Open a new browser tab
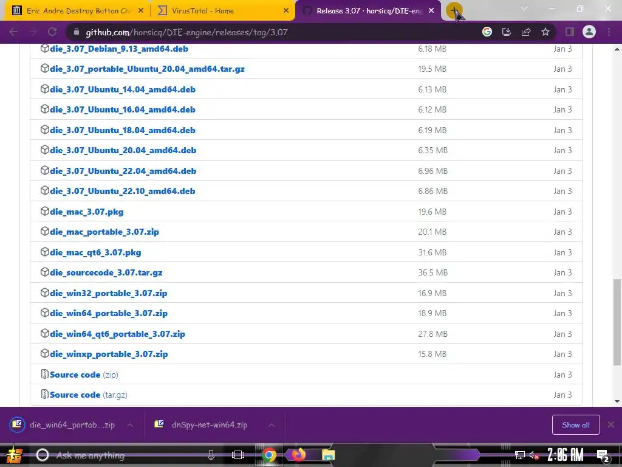This screenshot has width=622, height=467. click(x=454, y=10)
